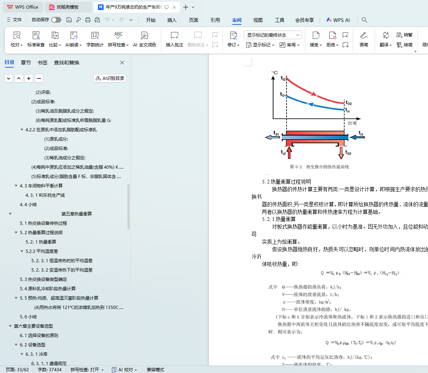Open the 拼写检查 spell check tool
Image resolution: width=428 pixels, height=373 pixels.
(x=118, y=36)
